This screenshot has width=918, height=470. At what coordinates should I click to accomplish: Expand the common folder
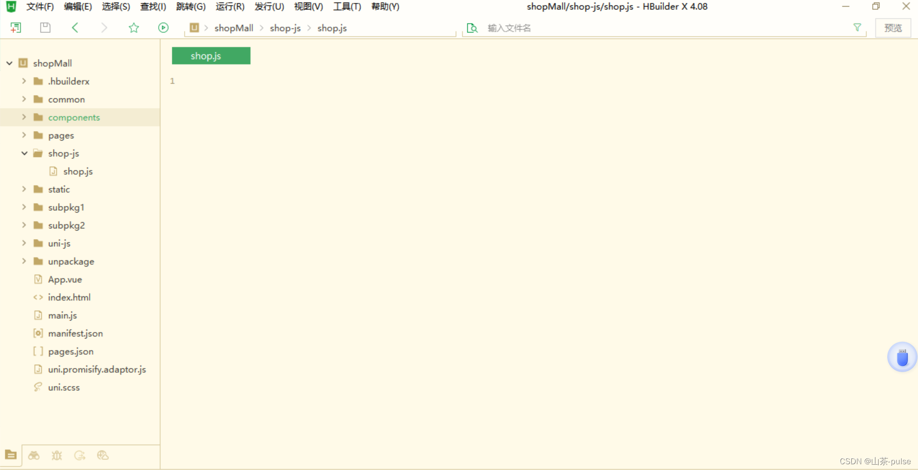[24, 99]
